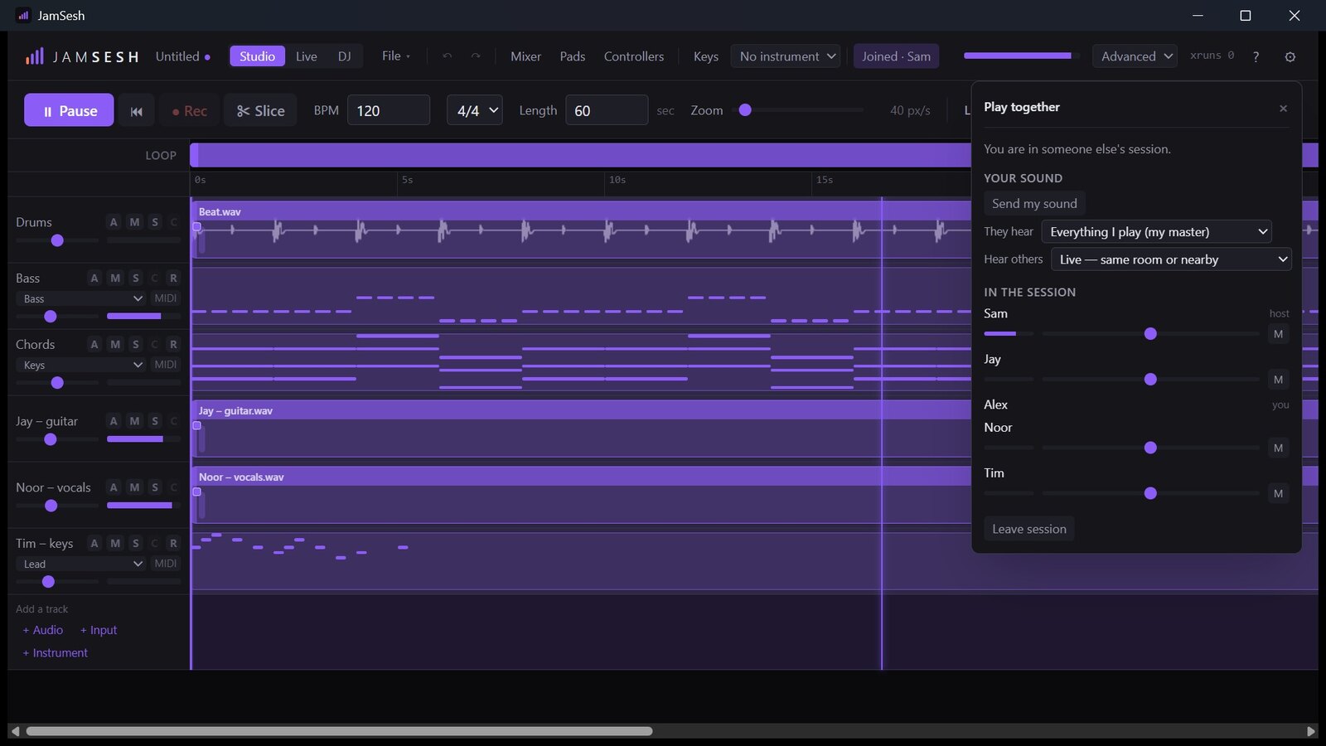Click the Leave session button
This screenshot has width=1326, height=746.
tap(1029, 529)
